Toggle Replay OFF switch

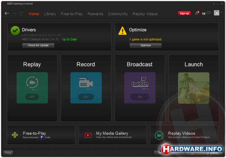32,97
